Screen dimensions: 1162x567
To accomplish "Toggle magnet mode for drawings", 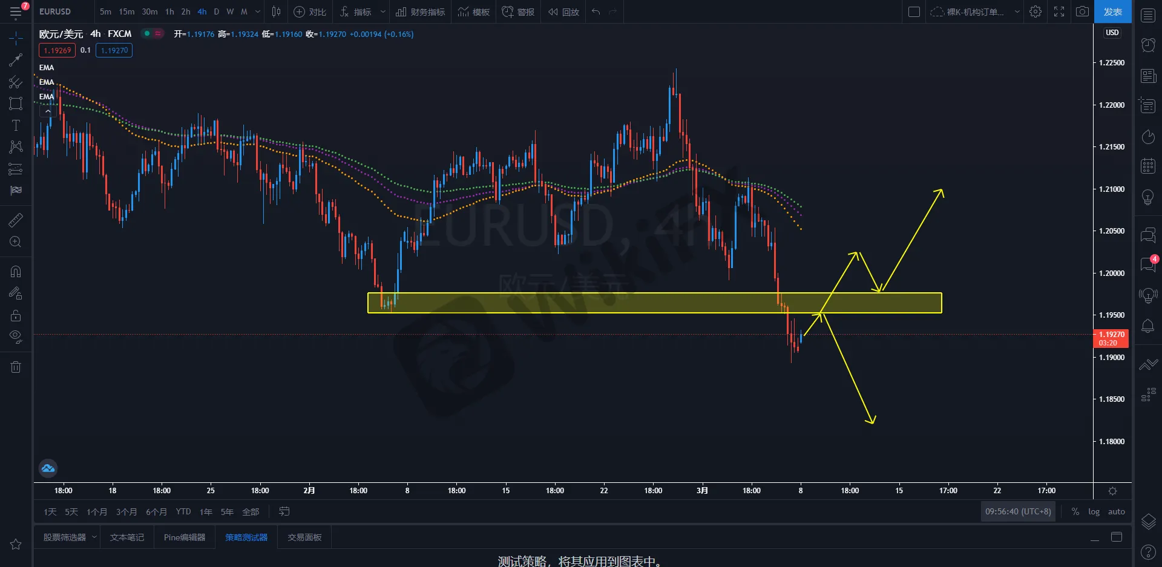I will [x=16, y=272].
